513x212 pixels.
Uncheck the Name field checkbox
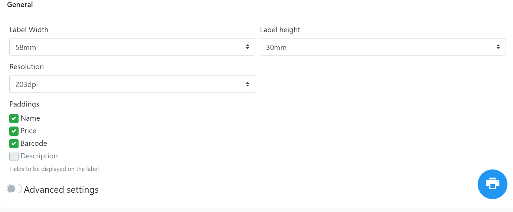(x=14, y=118)
